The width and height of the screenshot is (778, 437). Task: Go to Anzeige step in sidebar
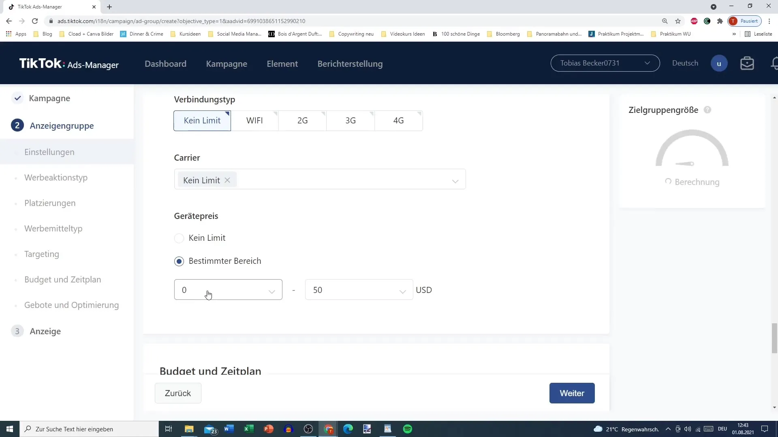45,331
